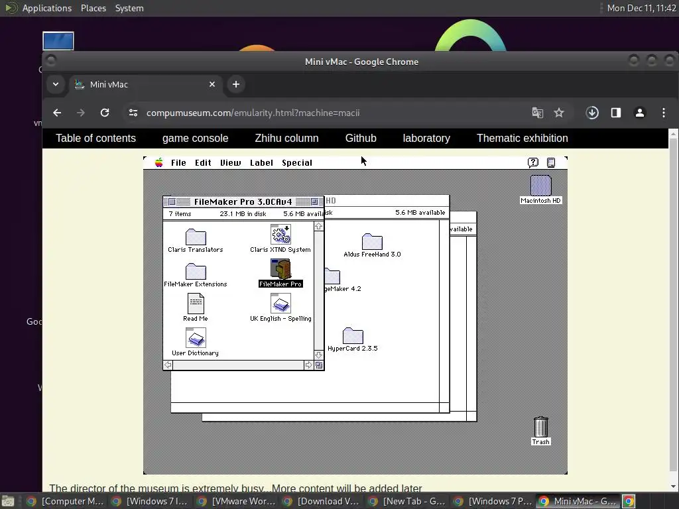Click the FileMaker Pro window close box

[x=172, y=201]
